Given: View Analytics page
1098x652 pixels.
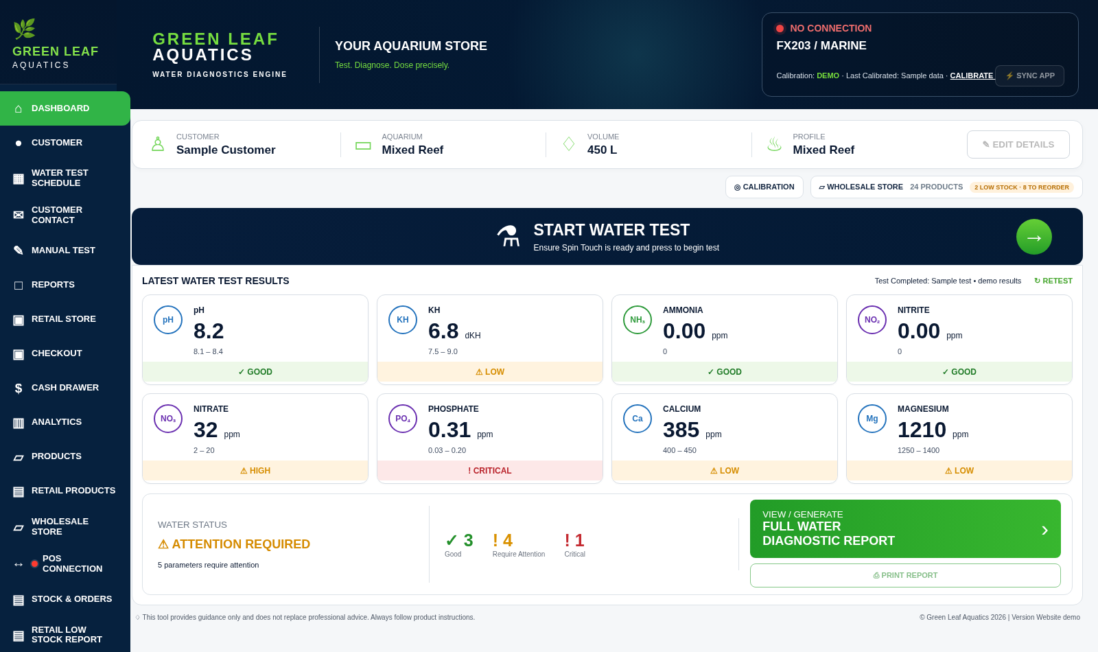Looking at the screenshot, I should [65, 422].
